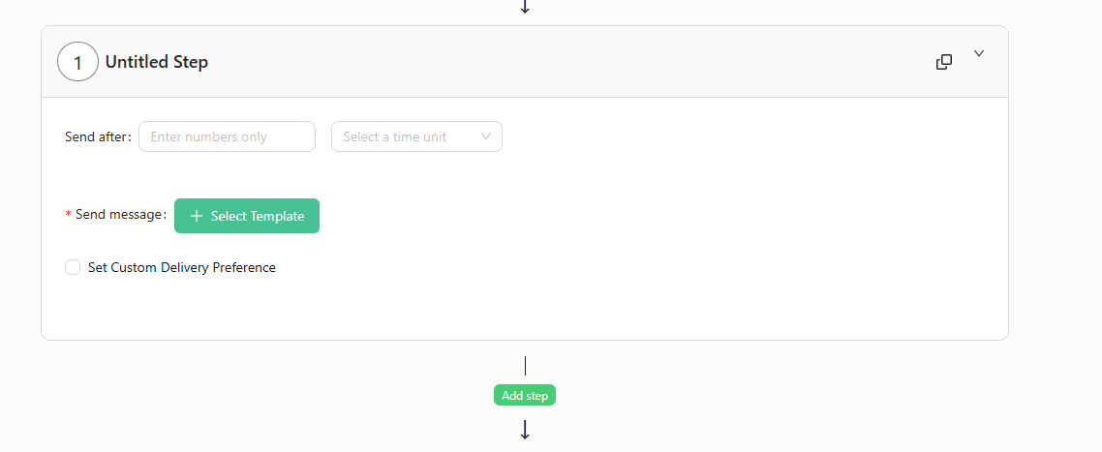Screen dimensions: 1102x452
Task: Open the Select a time unit dropdown
Action: tap(407, 136)
